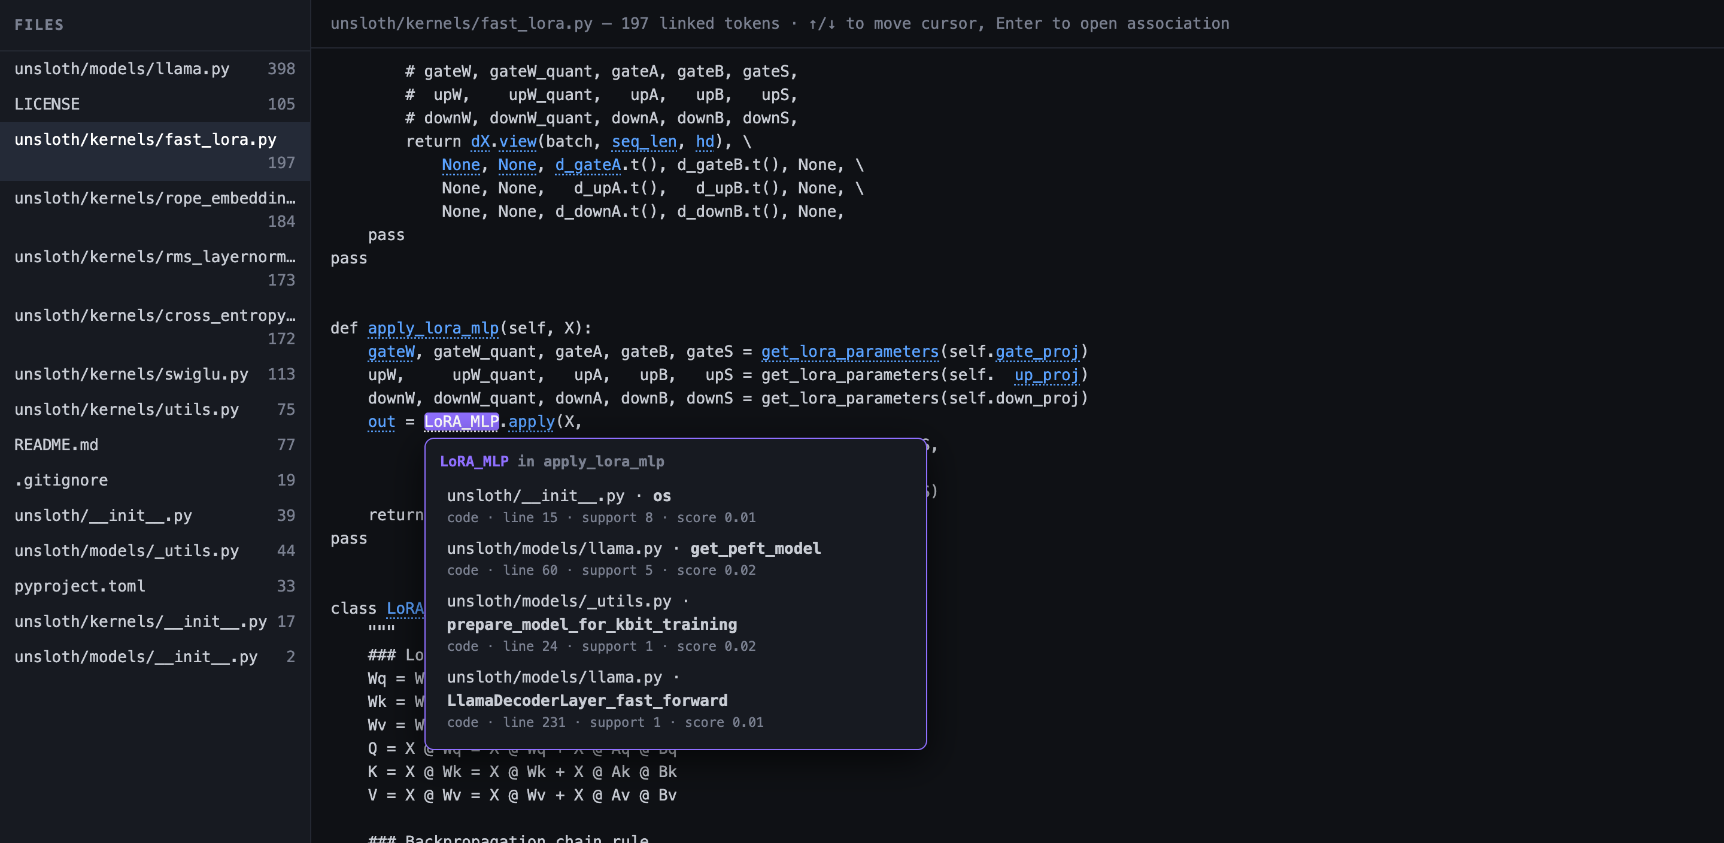Open README.md in file list
This screenshot has height=843, width=1724.
coord(154,445)
